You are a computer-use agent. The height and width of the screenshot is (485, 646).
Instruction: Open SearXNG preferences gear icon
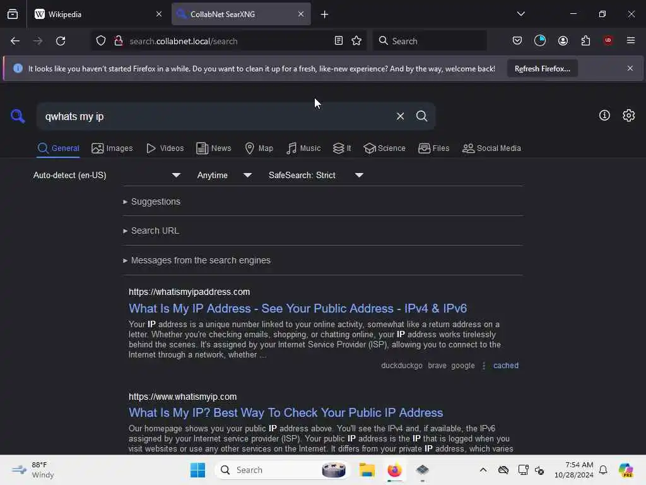[629, 116]
